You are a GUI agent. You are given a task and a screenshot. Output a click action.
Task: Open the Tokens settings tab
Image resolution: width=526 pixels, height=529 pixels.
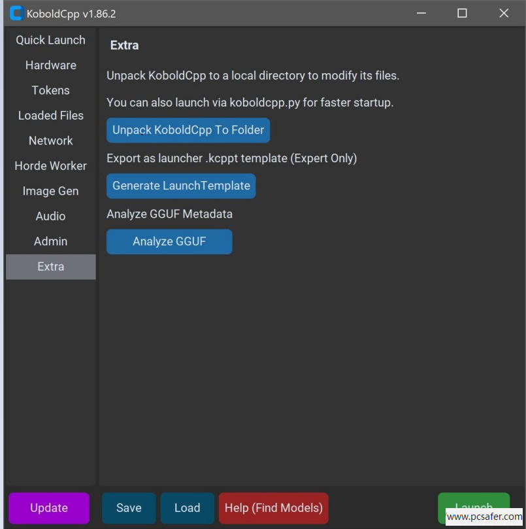click(50, 90)
